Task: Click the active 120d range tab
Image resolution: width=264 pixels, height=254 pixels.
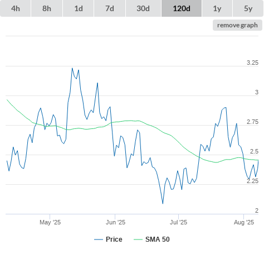Action: (182, 8)
